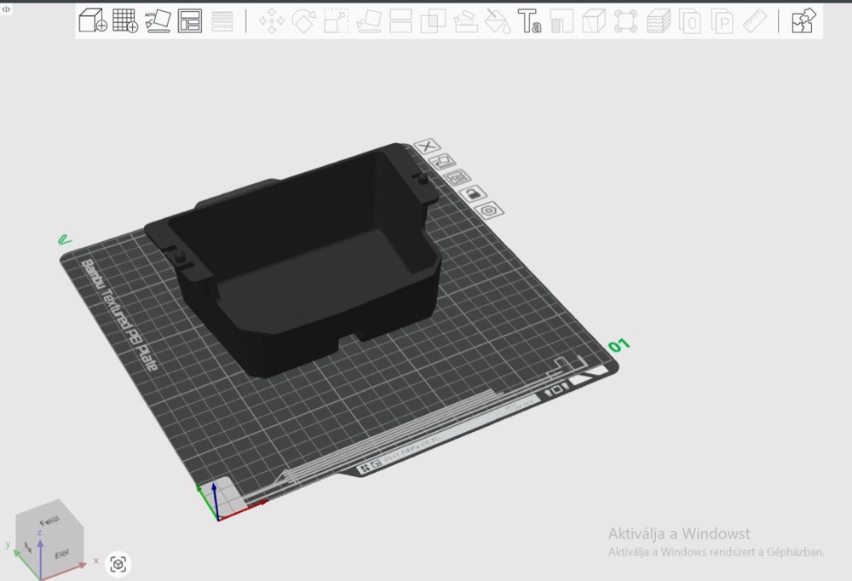
Task: Switch to Assembly view puzzle icon
Action: pos(803,20)
